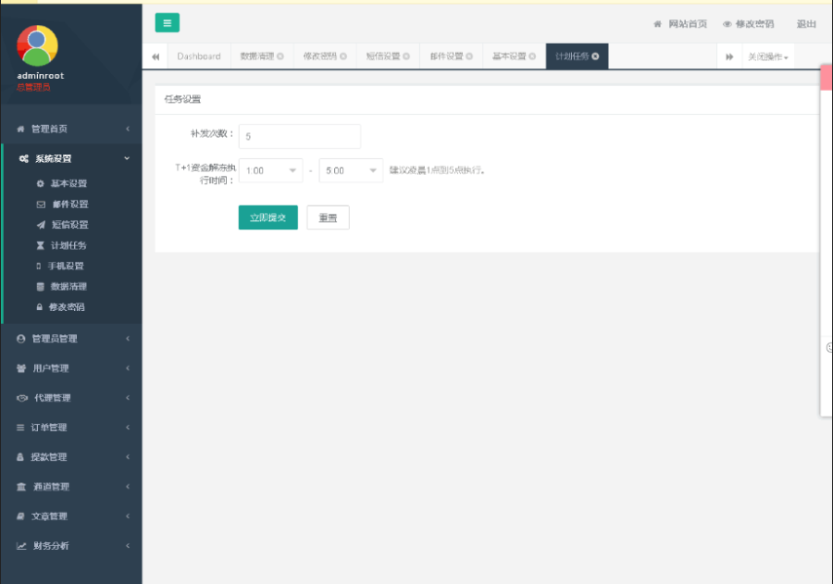Click the 补发次数 input field
Viewport: 833px width, 584px height.
coord(299,136)
